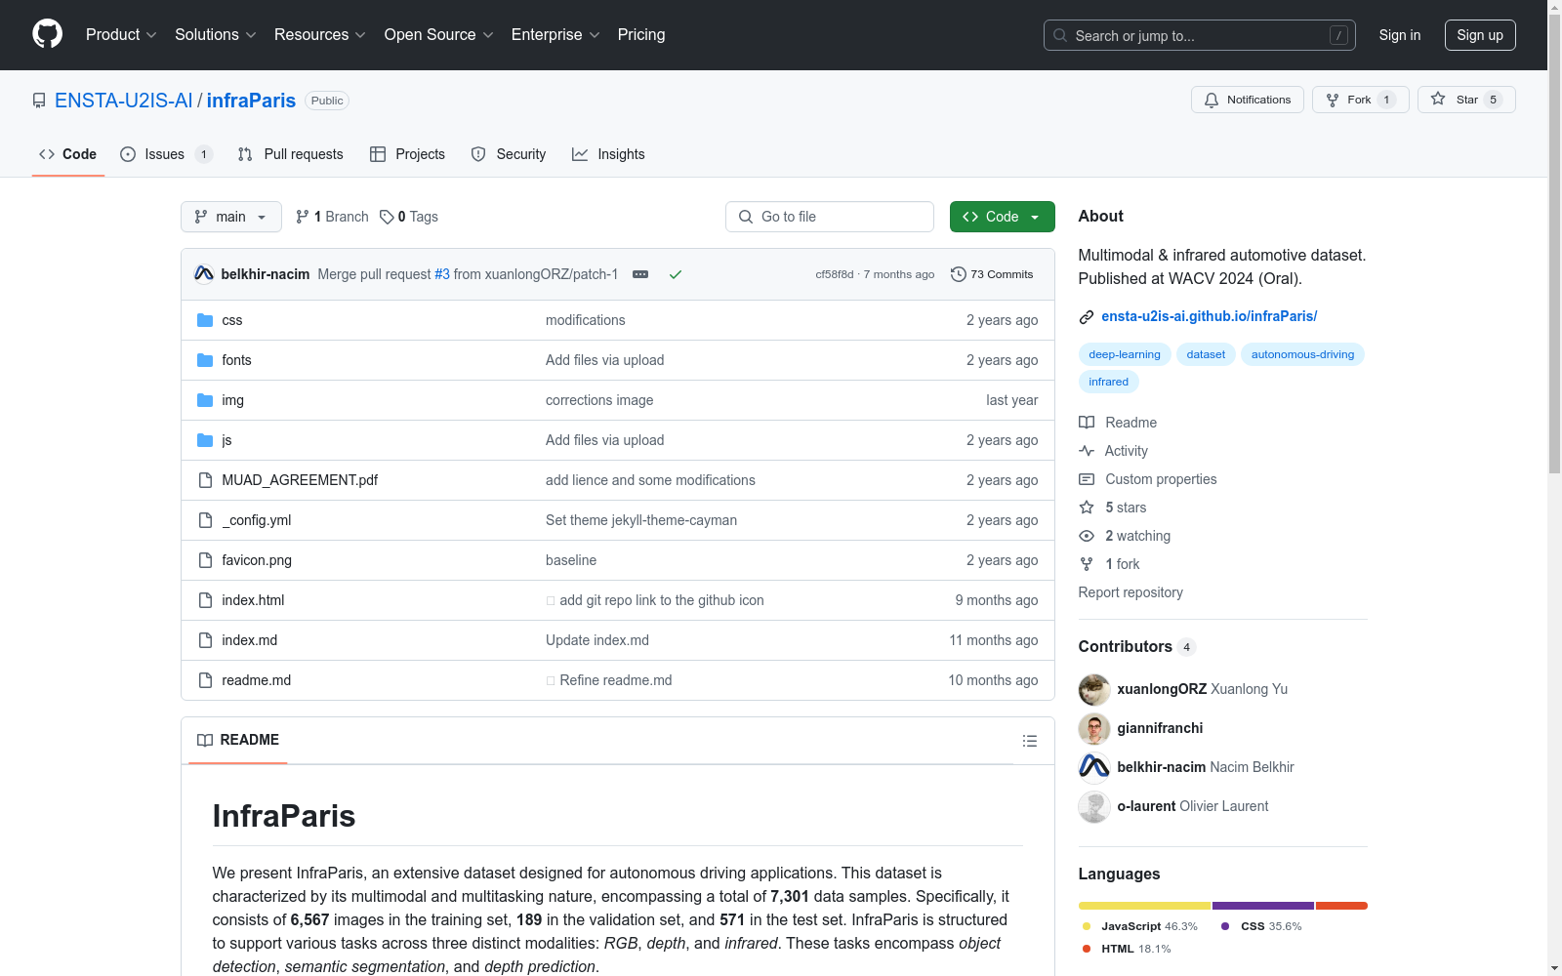Go to the Pricing page

(x=641, y=34)
